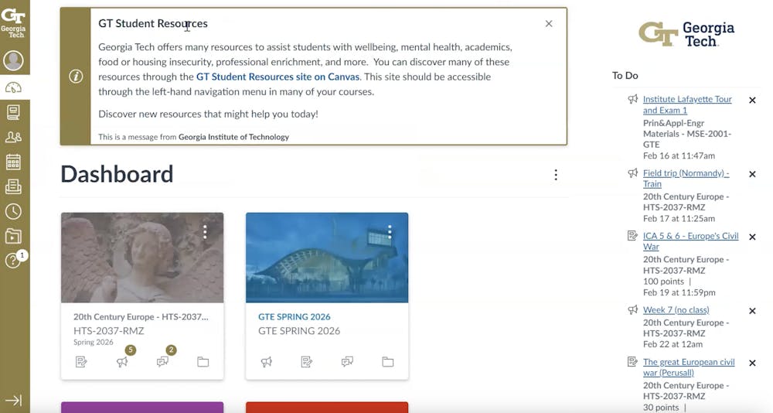Viewport: 773px width, 413px height.
Task: Dismiss the Field trip (Normandy) to-do item
Action: [x=752, y=174]
